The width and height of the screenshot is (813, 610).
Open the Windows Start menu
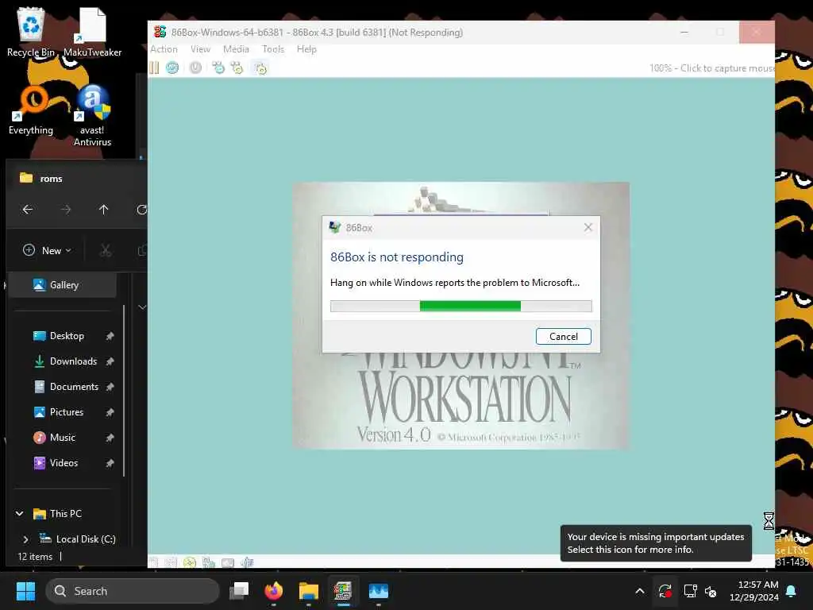(x=25, y=591)
